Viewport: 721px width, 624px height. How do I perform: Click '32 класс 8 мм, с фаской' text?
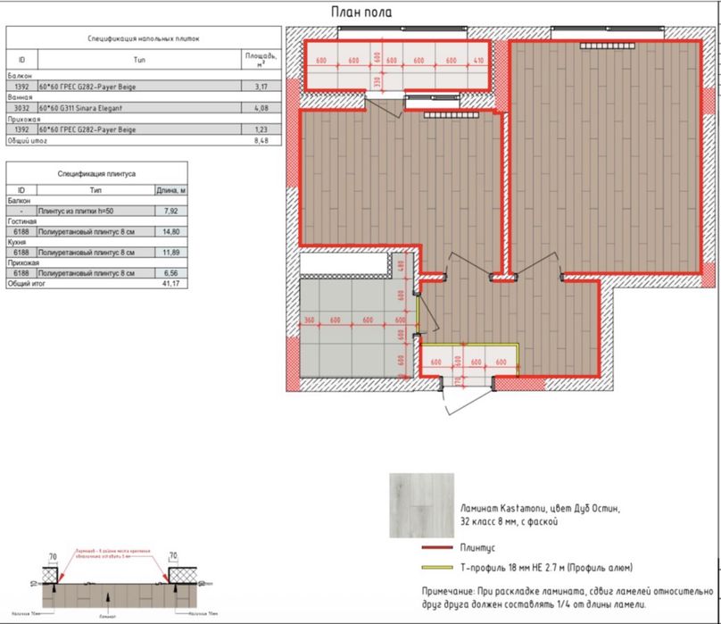(509, 521)
